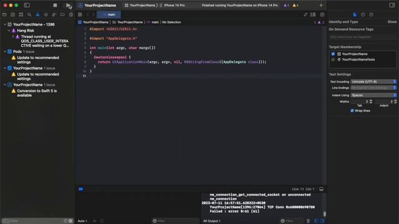Adjust editor options icon

[x=313, y=15]
